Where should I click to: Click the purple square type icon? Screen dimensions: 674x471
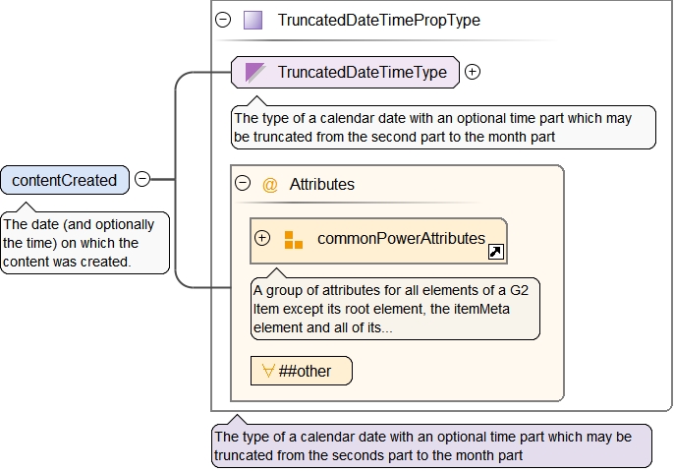coord(253,20)
